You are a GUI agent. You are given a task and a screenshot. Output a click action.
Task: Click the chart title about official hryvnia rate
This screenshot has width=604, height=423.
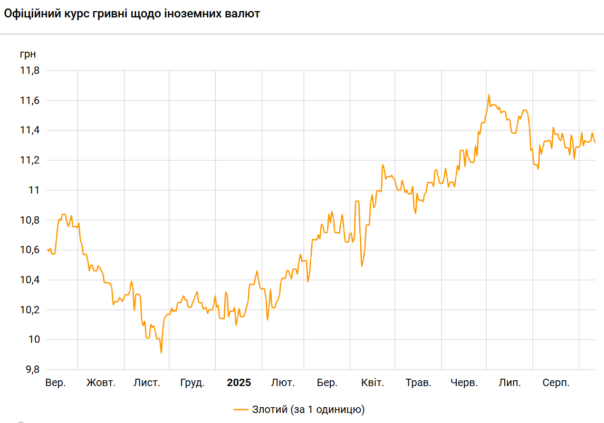click(132, 14)
